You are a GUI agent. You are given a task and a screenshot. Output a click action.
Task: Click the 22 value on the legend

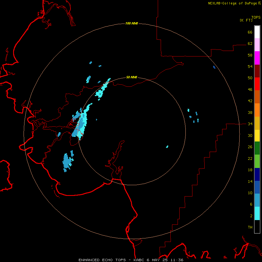[x=250, y=158]
